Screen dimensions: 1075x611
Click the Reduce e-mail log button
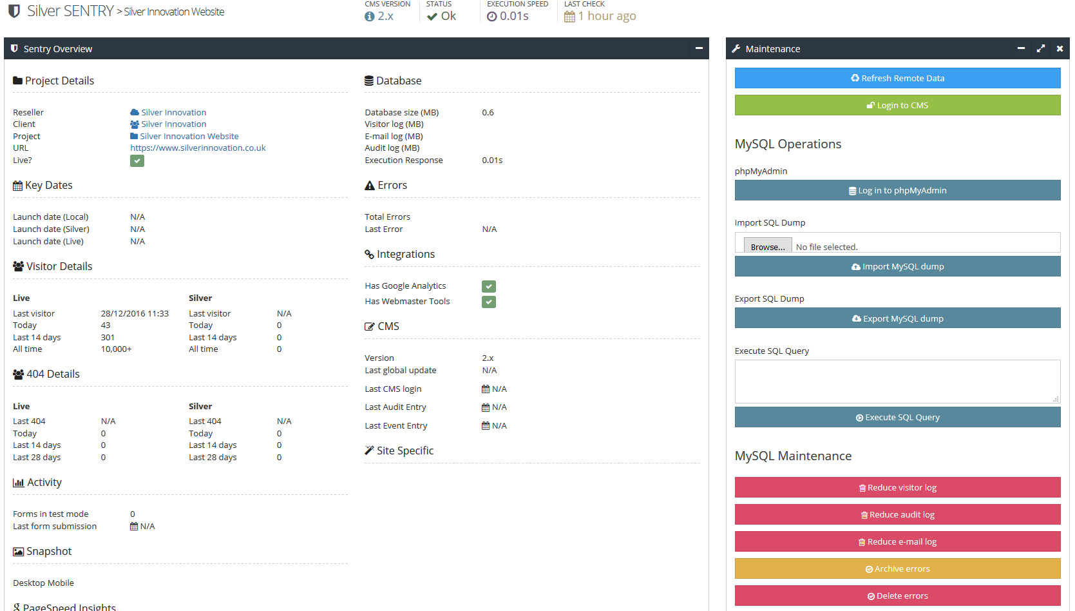(x=897, y=541)
